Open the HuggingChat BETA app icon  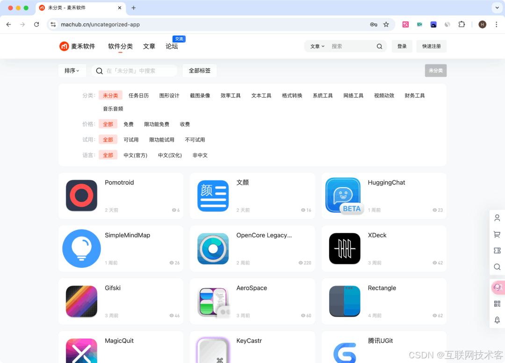point(344,195)
